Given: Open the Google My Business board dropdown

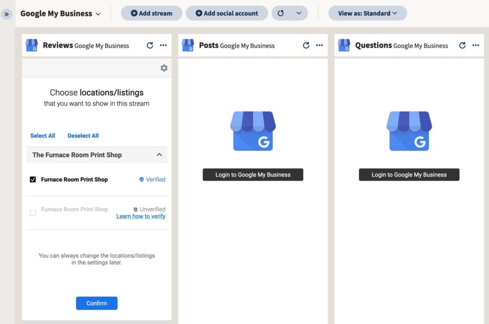Looking at the screenshot, I should click(x=61, y=13).
